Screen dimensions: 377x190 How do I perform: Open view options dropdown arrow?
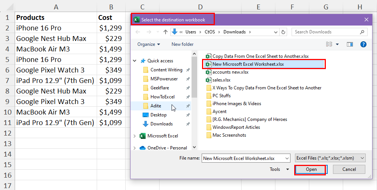click(337, 44)
